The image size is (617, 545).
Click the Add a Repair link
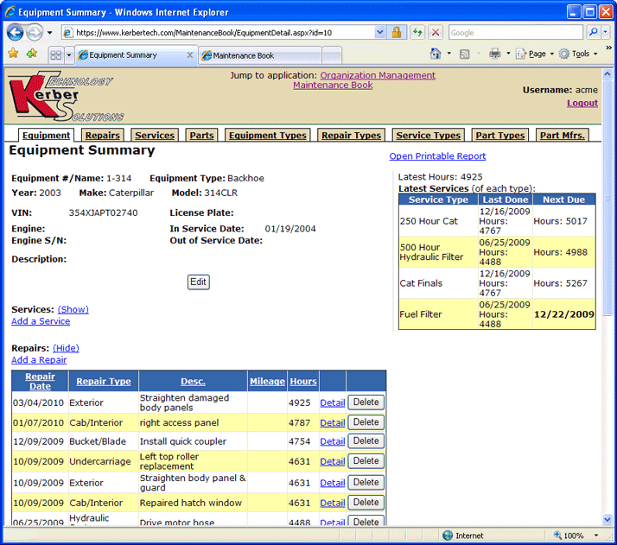click(39, 360)
